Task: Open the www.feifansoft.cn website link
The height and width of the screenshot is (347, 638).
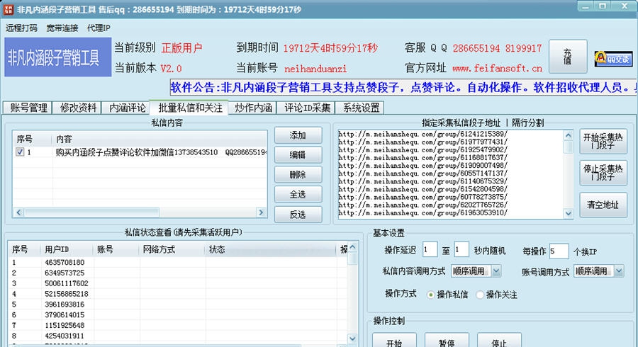Action: pos(497,68)
